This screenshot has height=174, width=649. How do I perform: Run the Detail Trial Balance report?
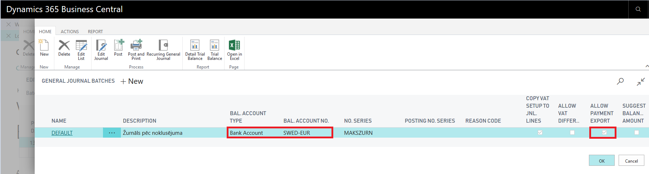(x=195, y=50)
